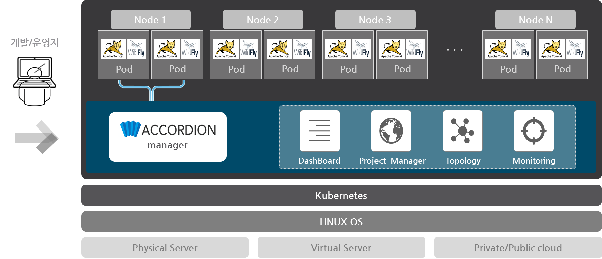Click the Pod label in Node N first pod

pyautogui.click(x=509, y=69)
